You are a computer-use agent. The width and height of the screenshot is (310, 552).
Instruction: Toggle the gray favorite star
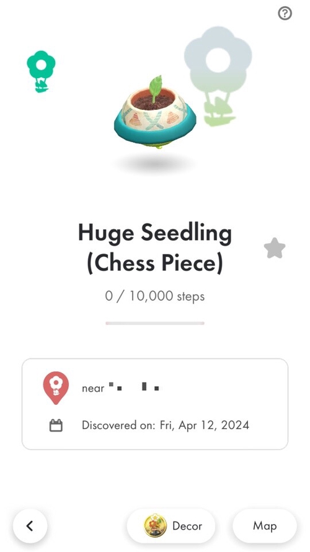[275, 248]
